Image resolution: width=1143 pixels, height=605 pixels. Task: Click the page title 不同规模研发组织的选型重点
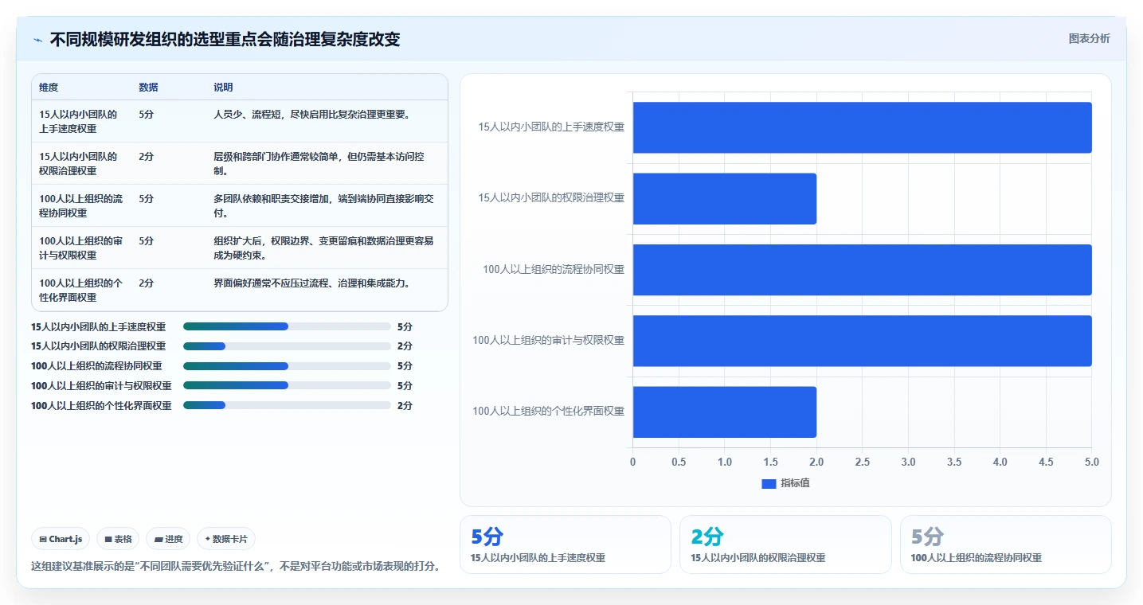click(225, 39)
